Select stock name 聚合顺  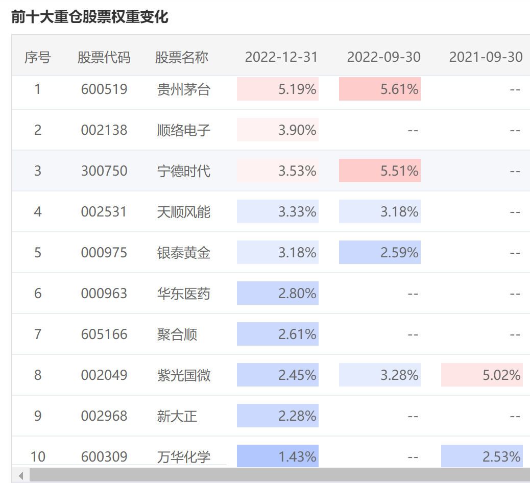pyautogui.click(x=177, y=334)
